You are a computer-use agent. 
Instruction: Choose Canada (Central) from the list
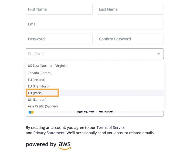pos(95,73)
